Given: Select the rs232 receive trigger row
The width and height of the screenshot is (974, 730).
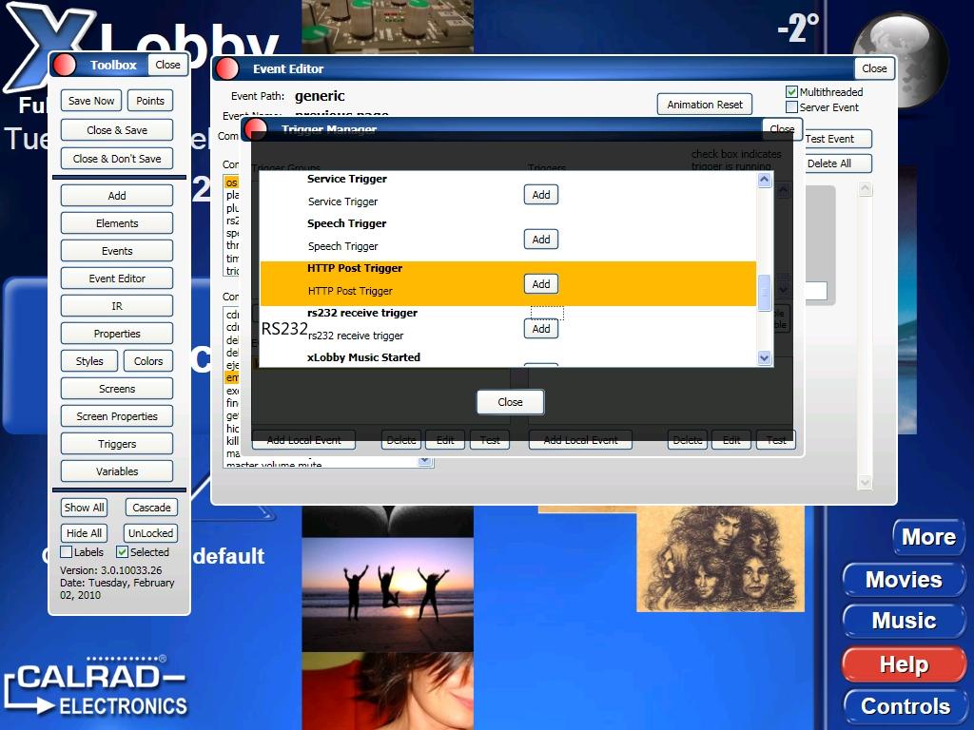Looking at the screenshot, I should [x=508, y=329].
